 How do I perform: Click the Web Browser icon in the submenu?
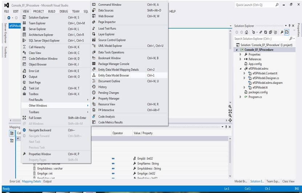(94, 16)
